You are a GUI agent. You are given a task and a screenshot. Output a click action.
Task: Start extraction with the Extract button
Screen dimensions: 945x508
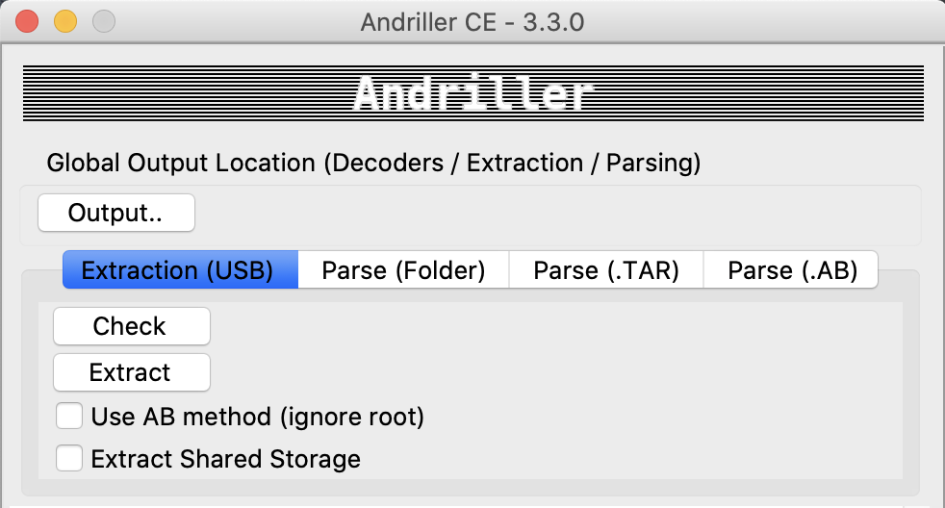point(130,372)
